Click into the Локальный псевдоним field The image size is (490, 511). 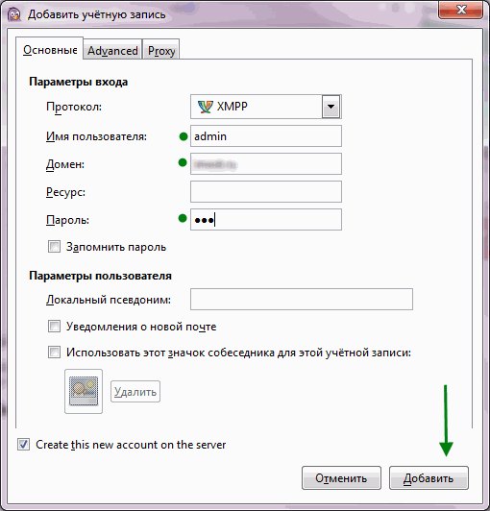tap(302, 299)
